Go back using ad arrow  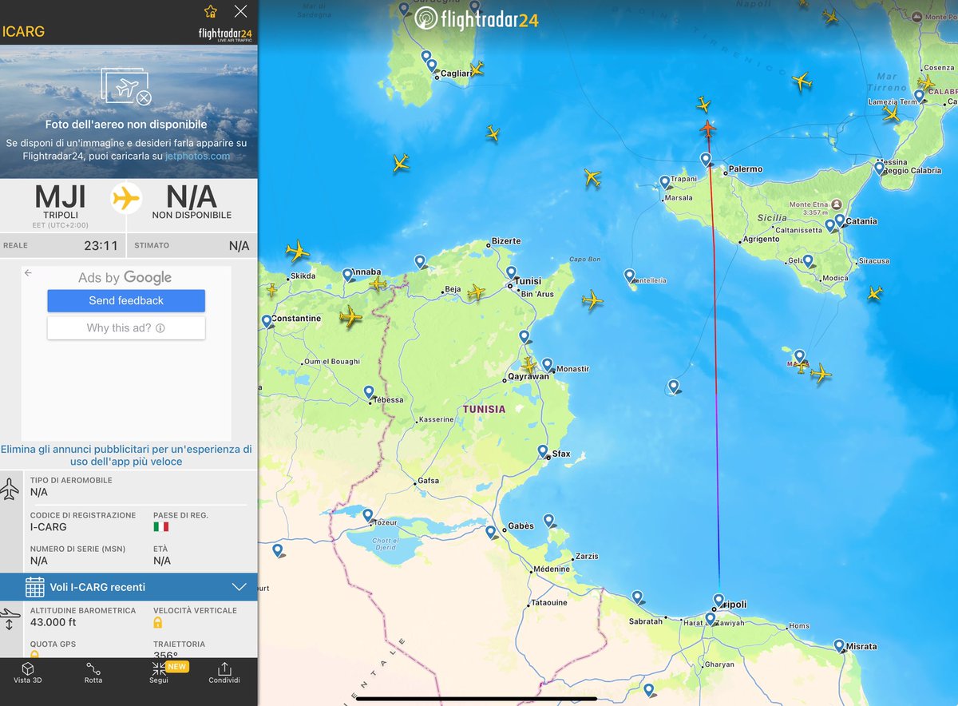(x=28, y=273)
